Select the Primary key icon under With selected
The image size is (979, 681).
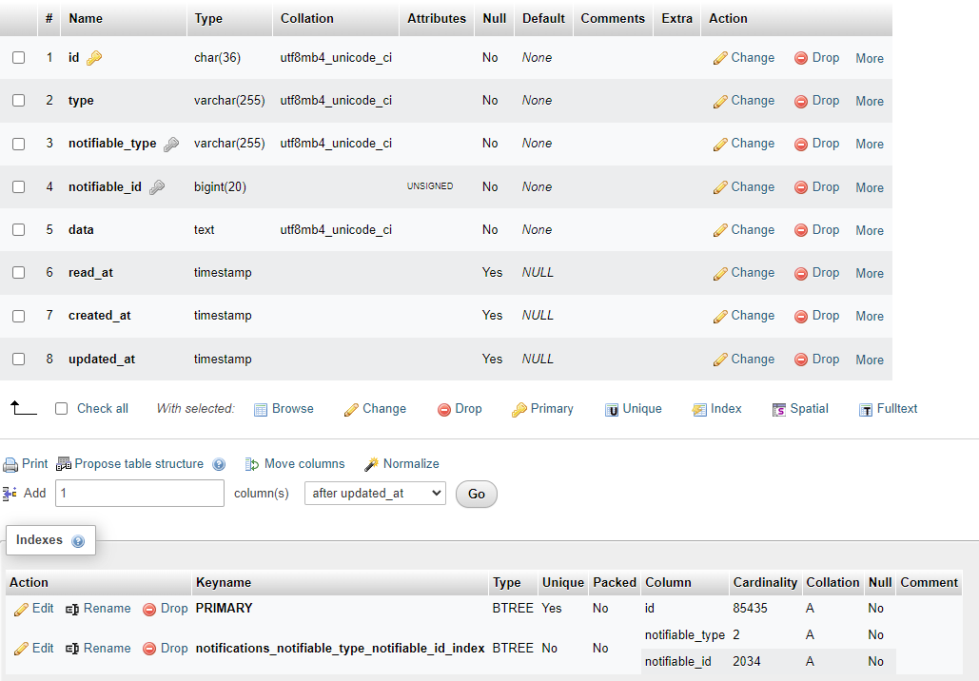click(542, 409)
